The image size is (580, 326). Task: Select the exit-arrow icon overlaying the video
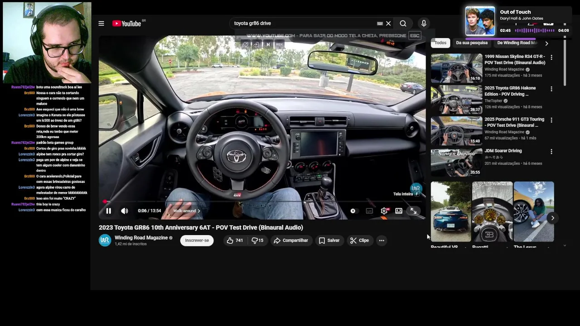(256, 44)
